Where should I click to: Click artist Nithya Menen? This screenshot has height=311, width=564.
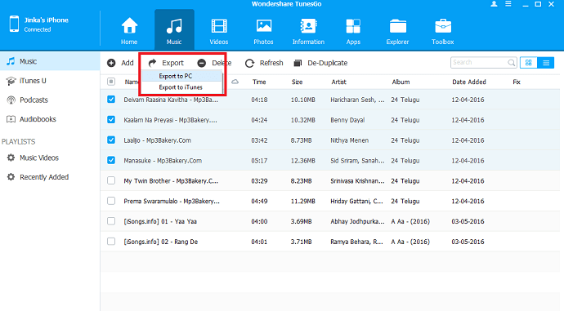click(350, 140)
